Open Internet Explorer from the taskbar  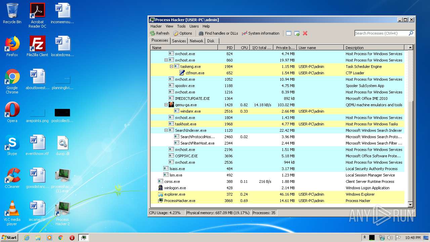27,238
